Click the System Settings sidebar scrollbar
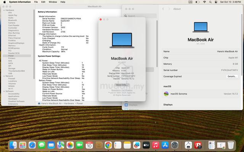Screen dimensions: 244x152 tap(157, 43)
